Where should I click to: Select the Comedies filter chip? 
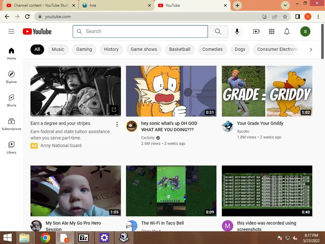(212, 49)
